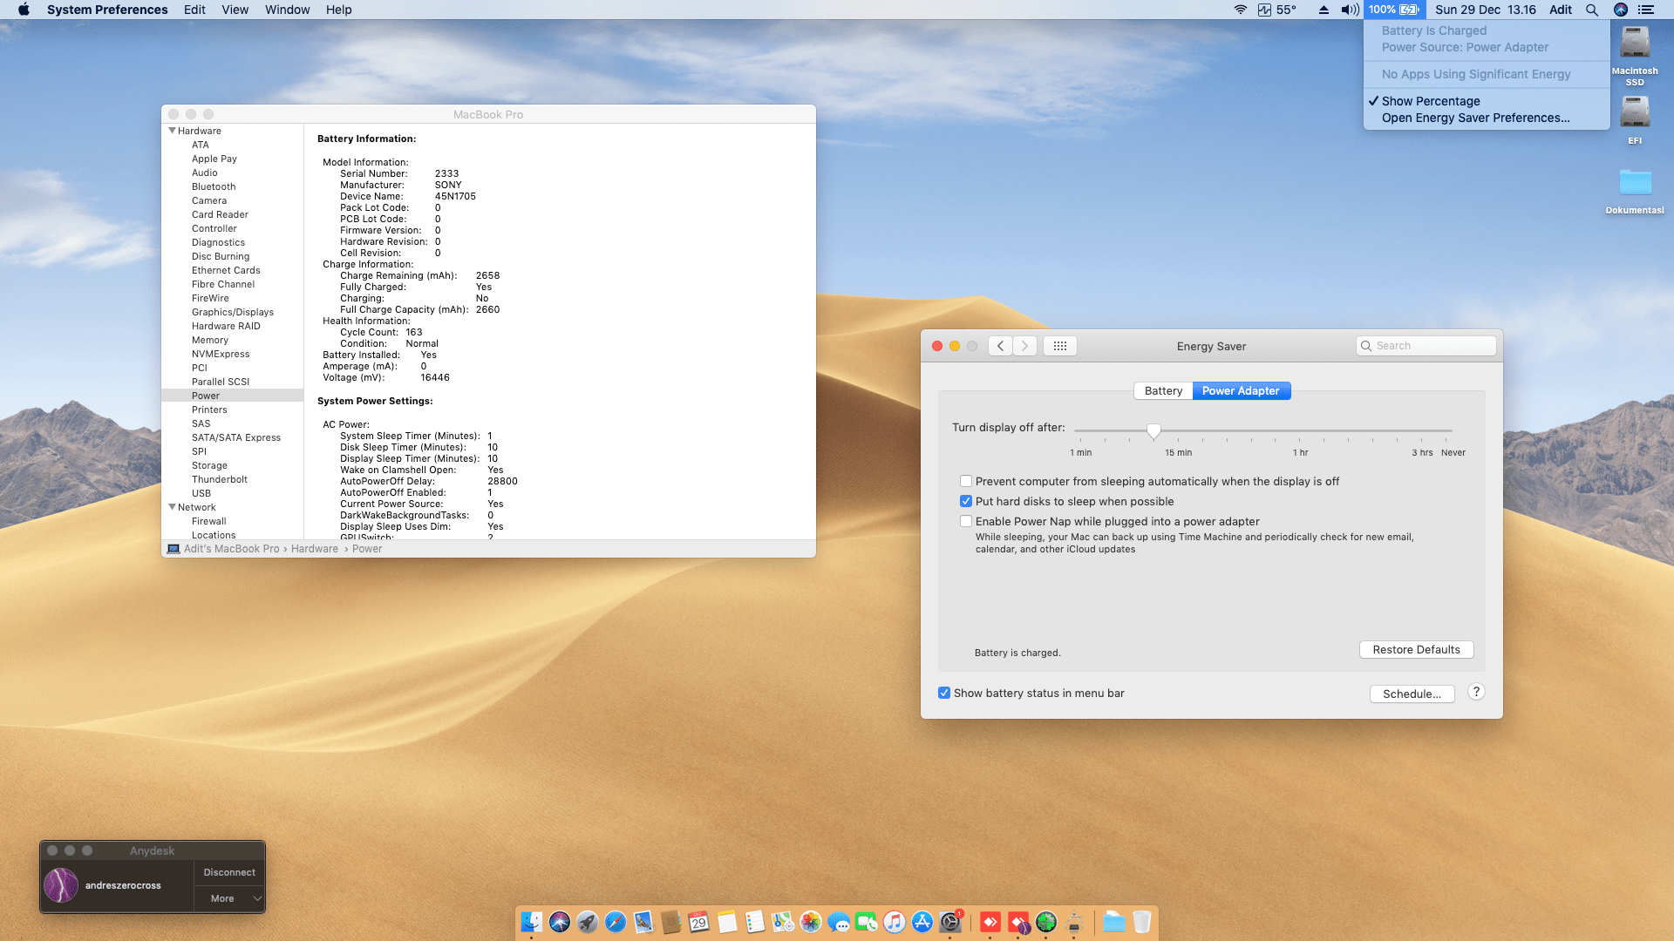Switch to the Battery tab
The width and height of the screenshot is (1674, 941).
coord(1163,390)
